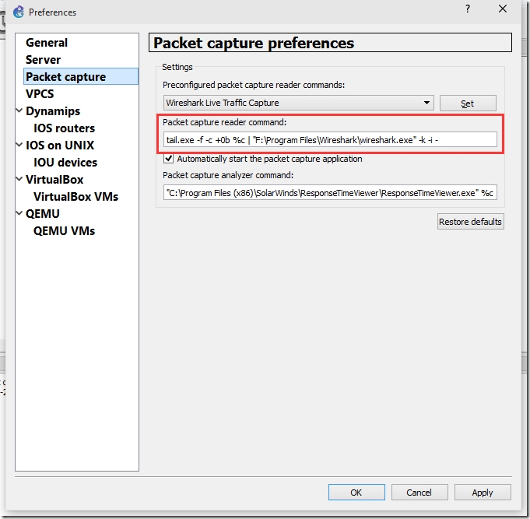Click the Set button
This screenshot has width=530, height=519.
467,103
